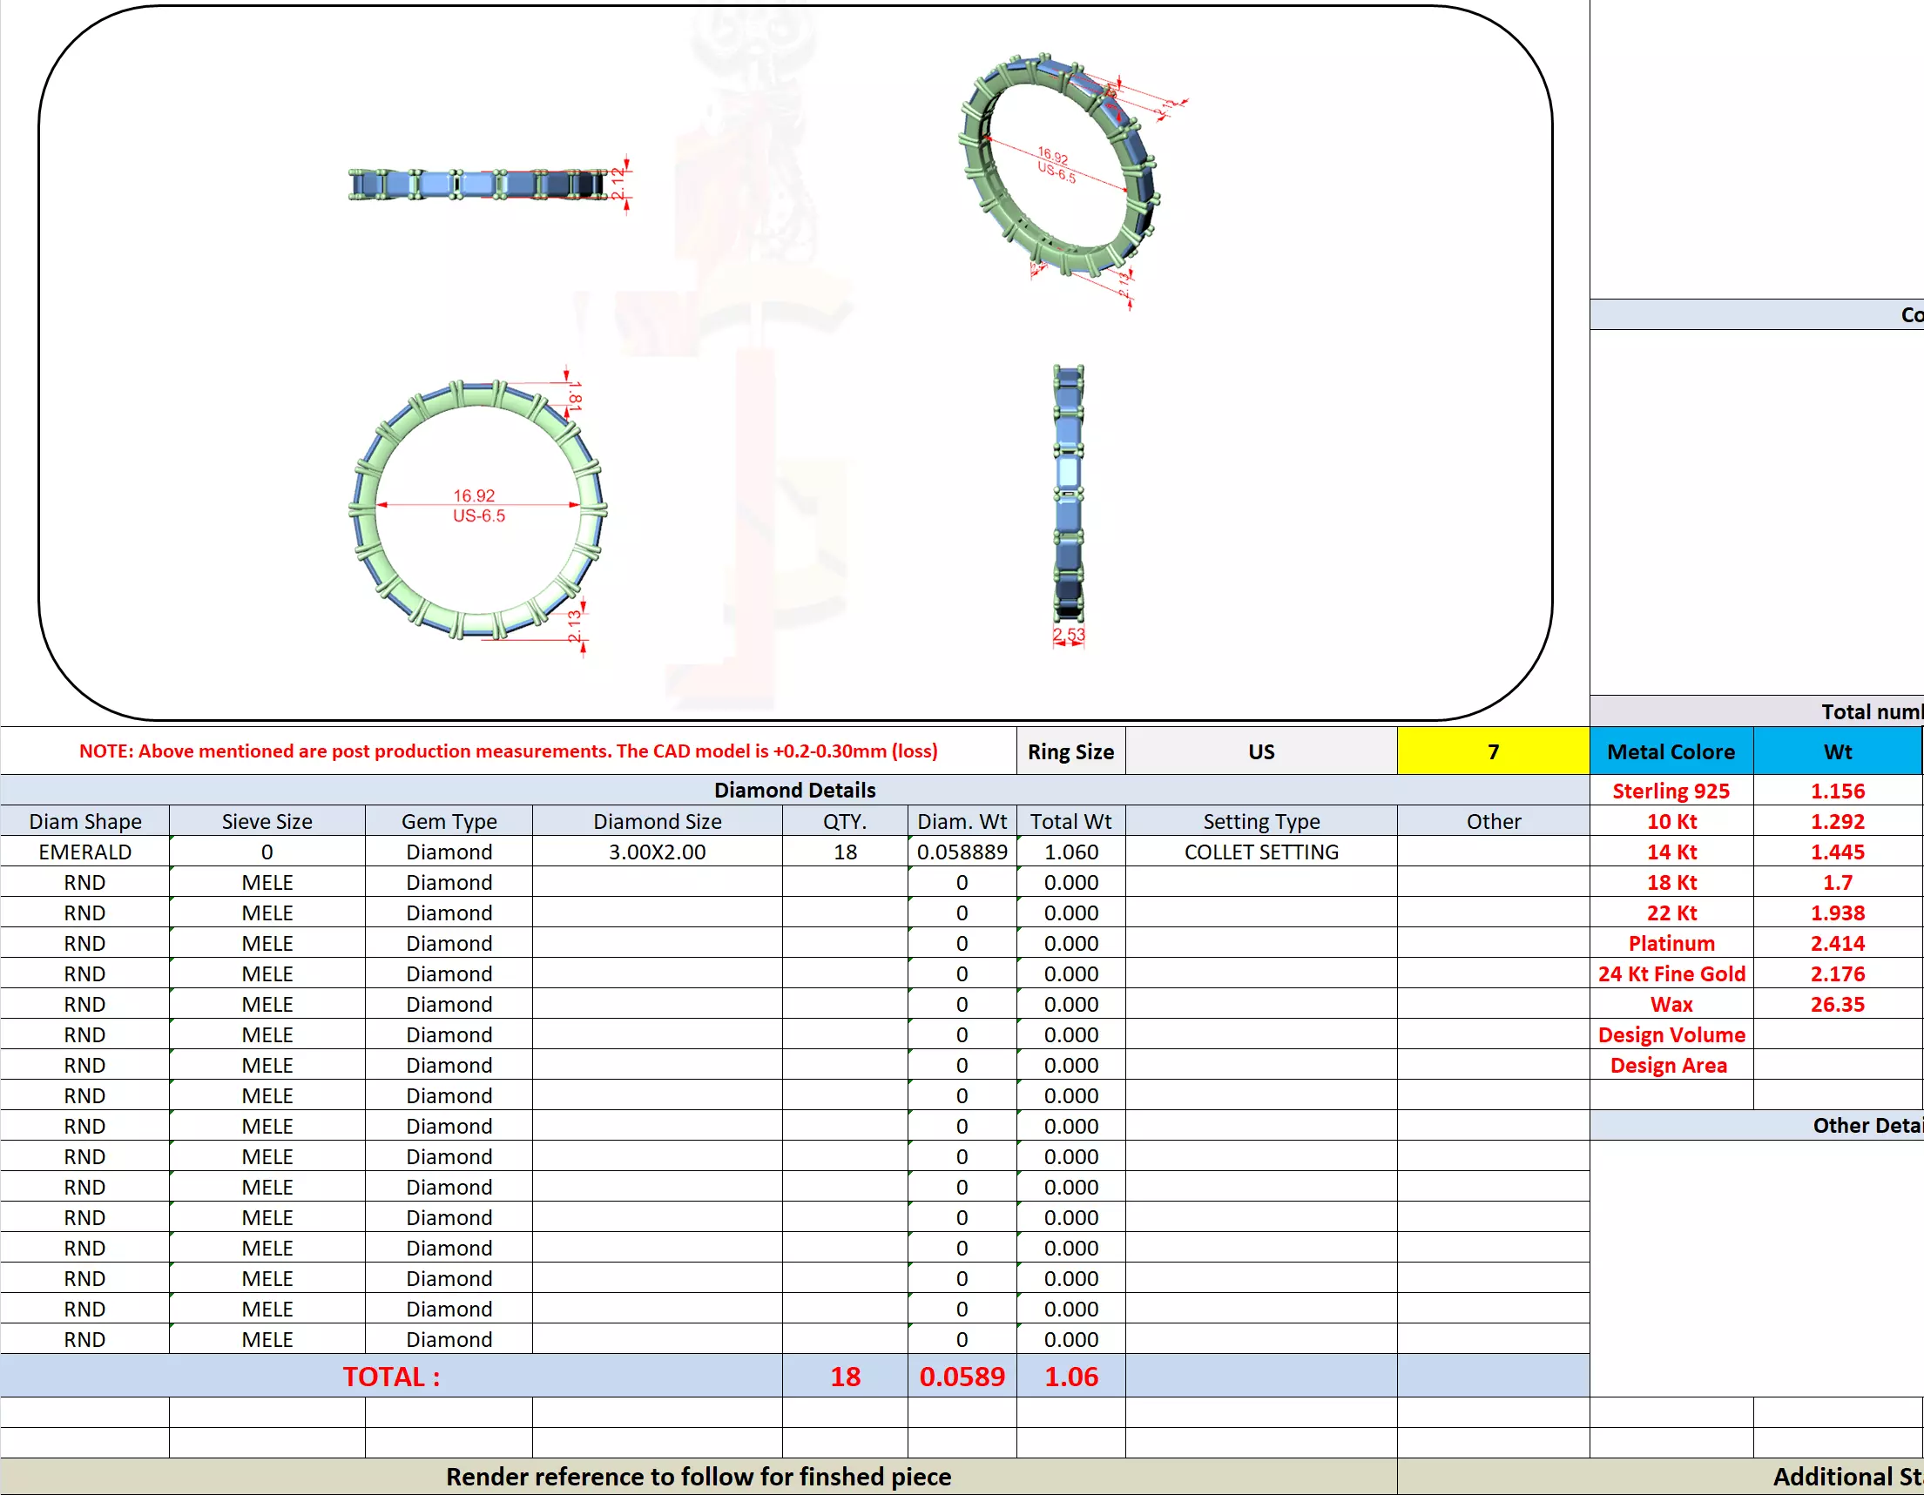1924x1495 pixels.
Task: Click the Ring Size label cell
Action: pos(1070,751)
